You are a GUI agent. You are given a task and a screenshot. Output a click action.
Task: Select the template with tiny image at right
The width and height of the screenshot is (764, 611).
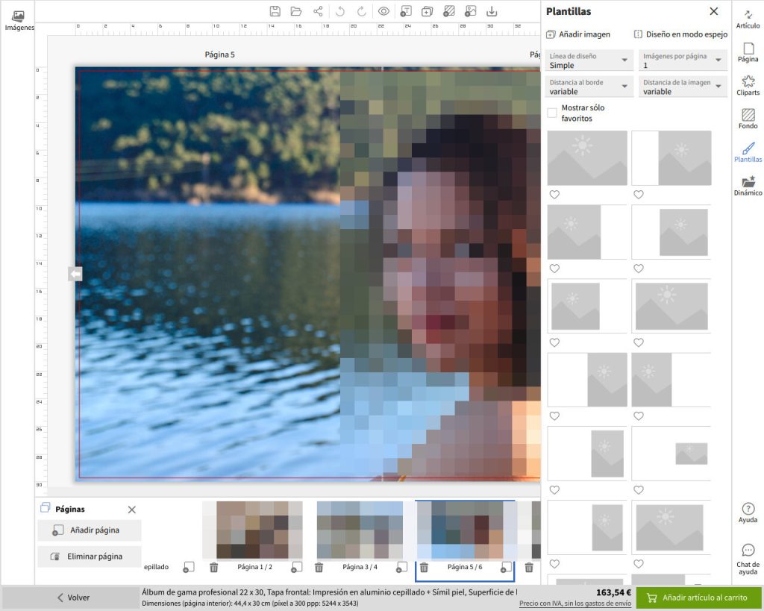[x=671, y=454]
